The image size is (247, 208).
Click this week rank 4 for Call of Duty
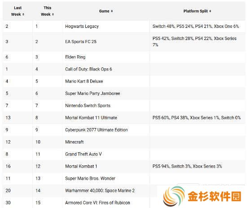(36, 69)
